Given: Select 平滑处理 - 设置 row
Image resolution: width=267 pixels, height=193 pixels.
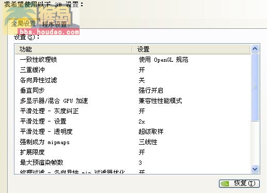Looking at the screenshot, I should pos(133,121).
